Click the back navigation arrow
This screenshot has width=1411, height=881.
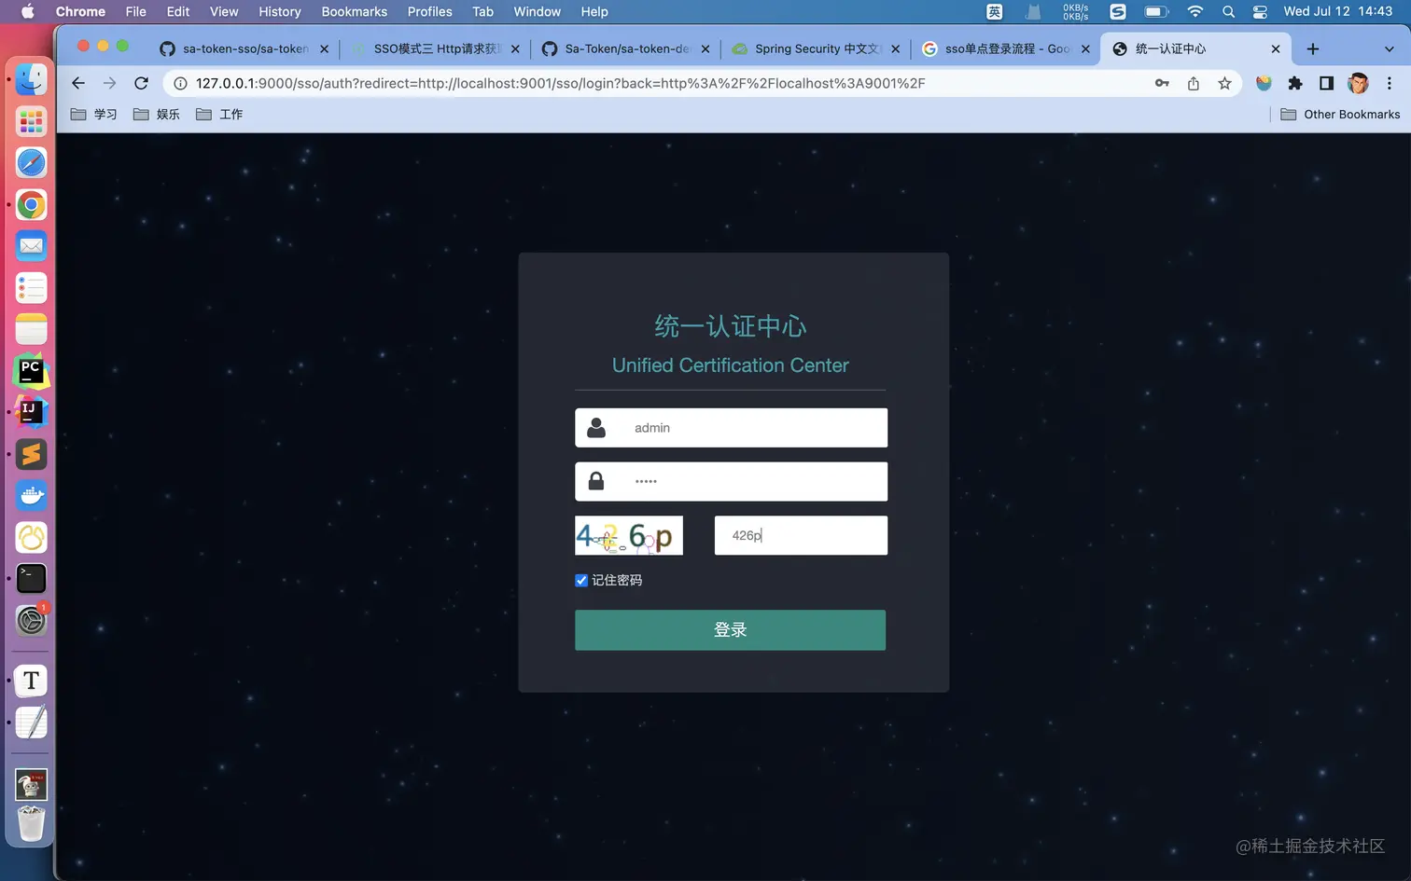78,83
